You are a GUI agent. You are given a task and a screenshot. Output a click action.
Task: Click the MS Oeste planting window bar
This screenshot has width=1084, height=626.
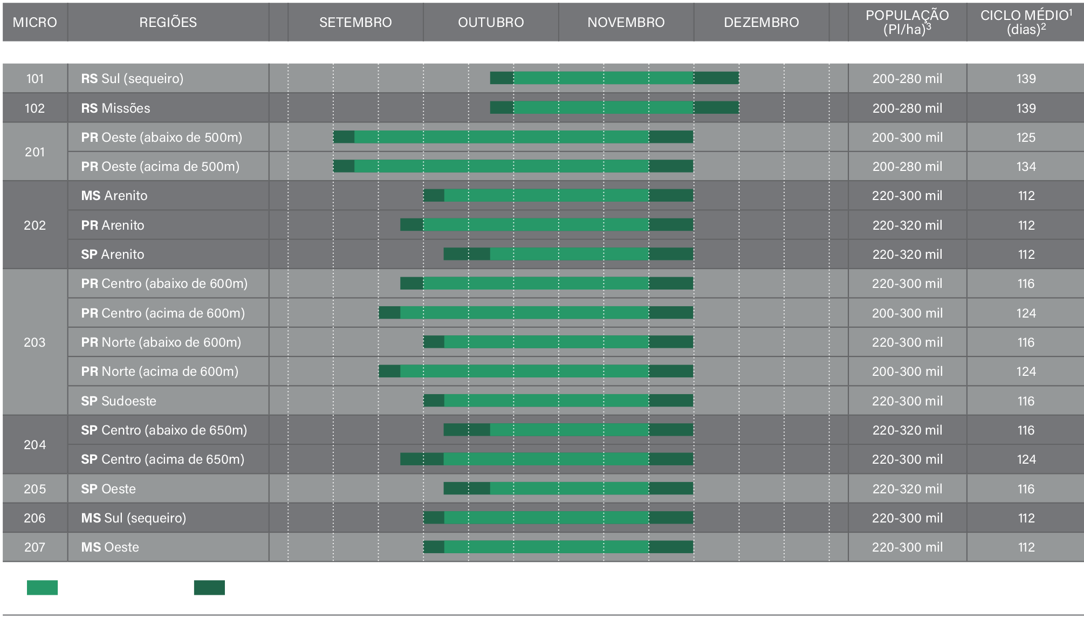558,547
